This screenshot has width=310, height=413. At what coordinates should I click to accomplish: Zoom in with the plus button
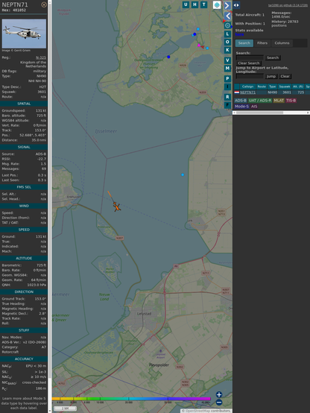point(219,394)
